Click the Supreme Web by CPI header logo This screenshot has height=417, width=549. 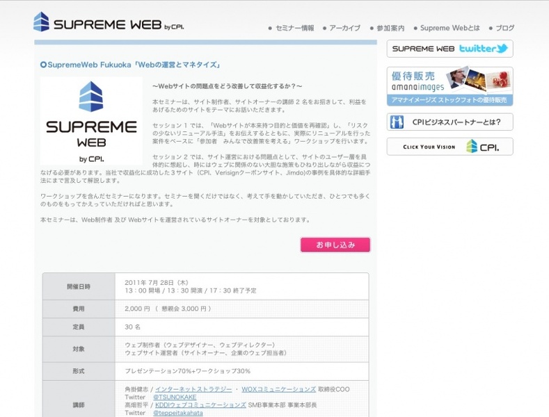[x=109, y=22]
